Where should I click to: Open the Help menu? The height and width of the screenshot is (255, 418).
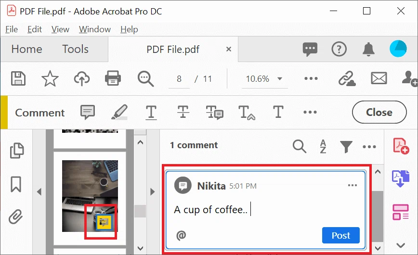point(129,29)
